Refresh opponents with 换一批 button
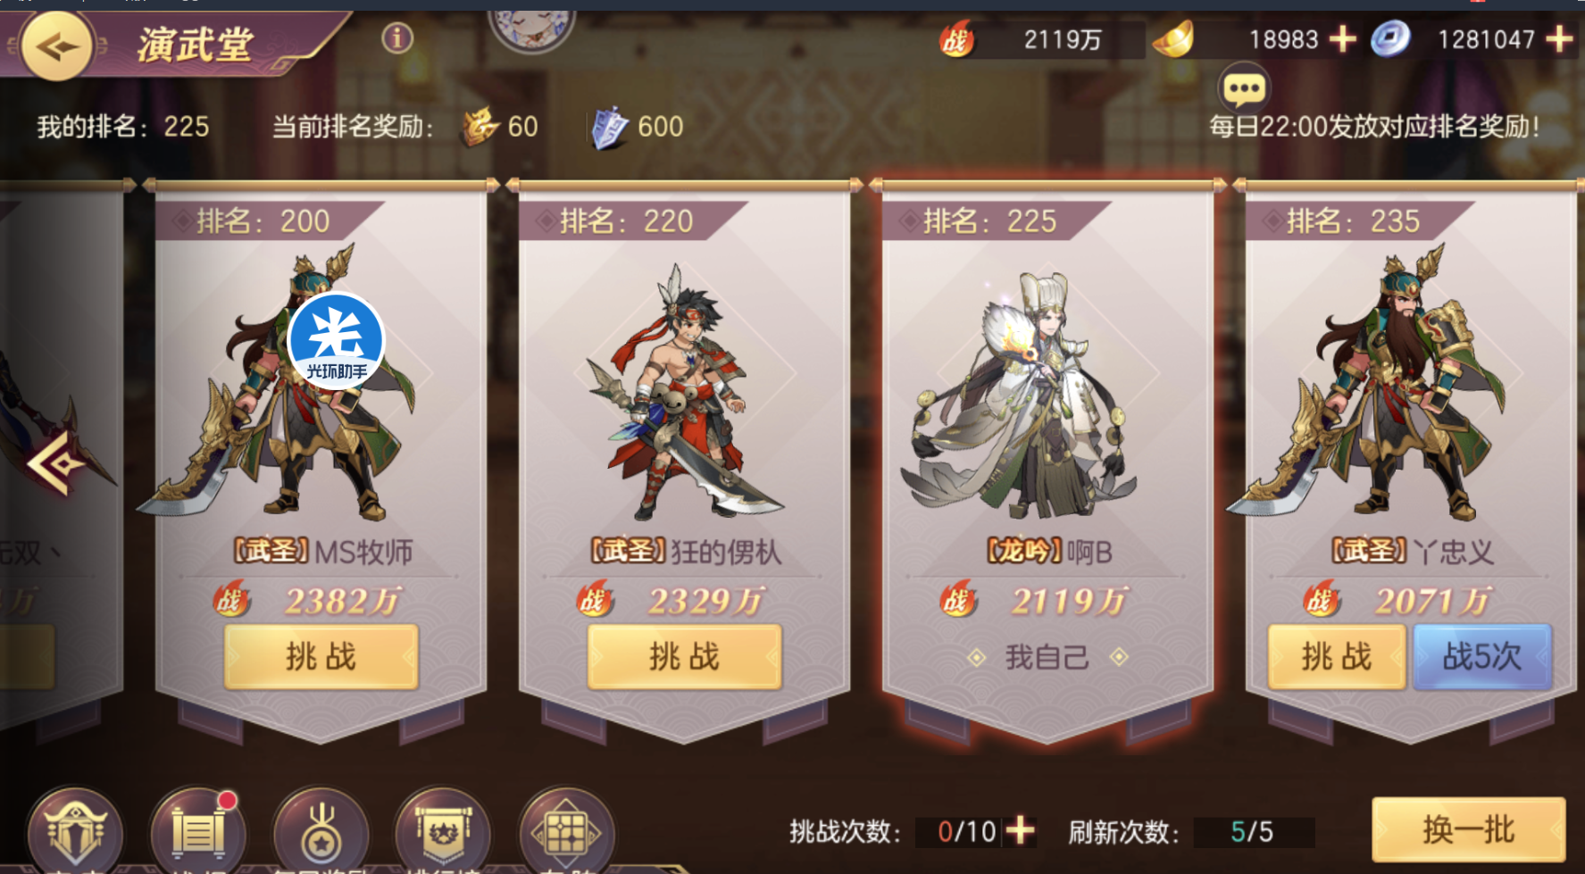This screenshot has width=1585, height=874. (x=1469, y=830)
